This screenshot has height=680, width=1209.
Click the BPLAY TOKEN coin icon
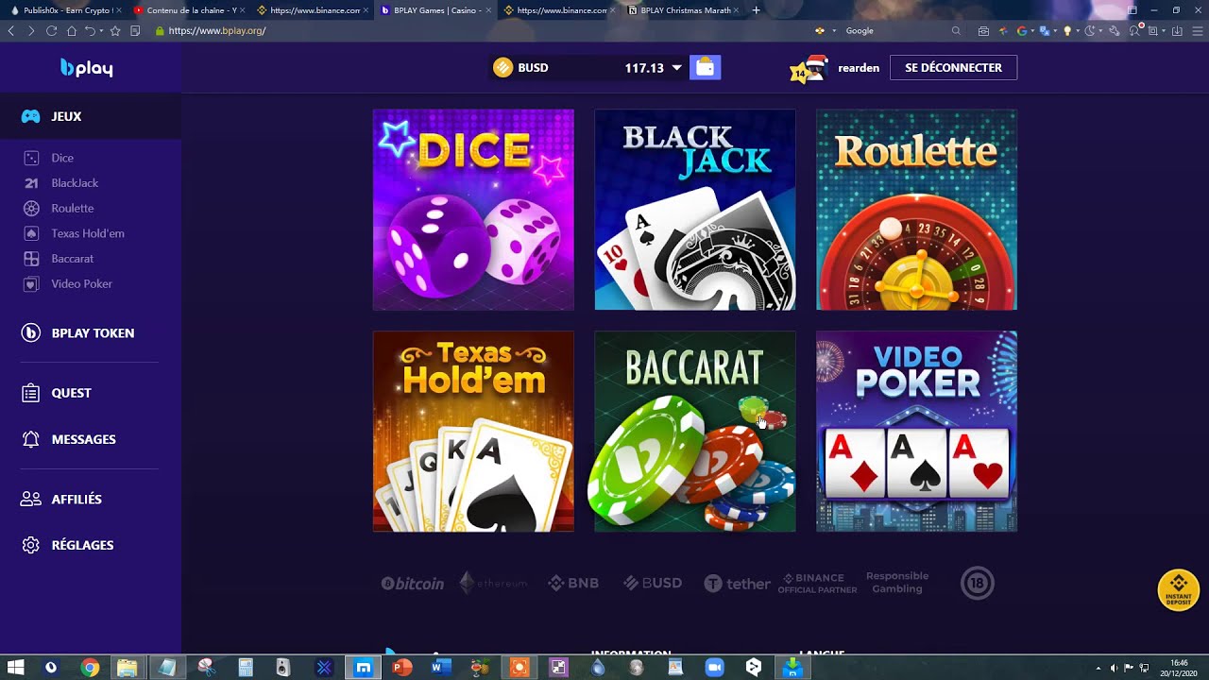[x=31, y=333]
